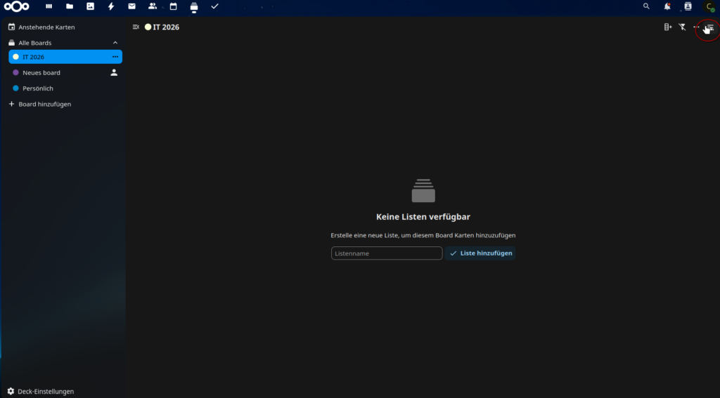This screenshot has height=398, width=720.
Task: Open the IT 2026 board options menu
Action: click(x=115, y=57)
